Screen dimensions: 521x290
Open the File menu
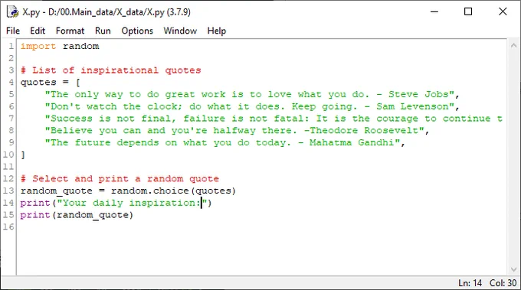point(13,31)
